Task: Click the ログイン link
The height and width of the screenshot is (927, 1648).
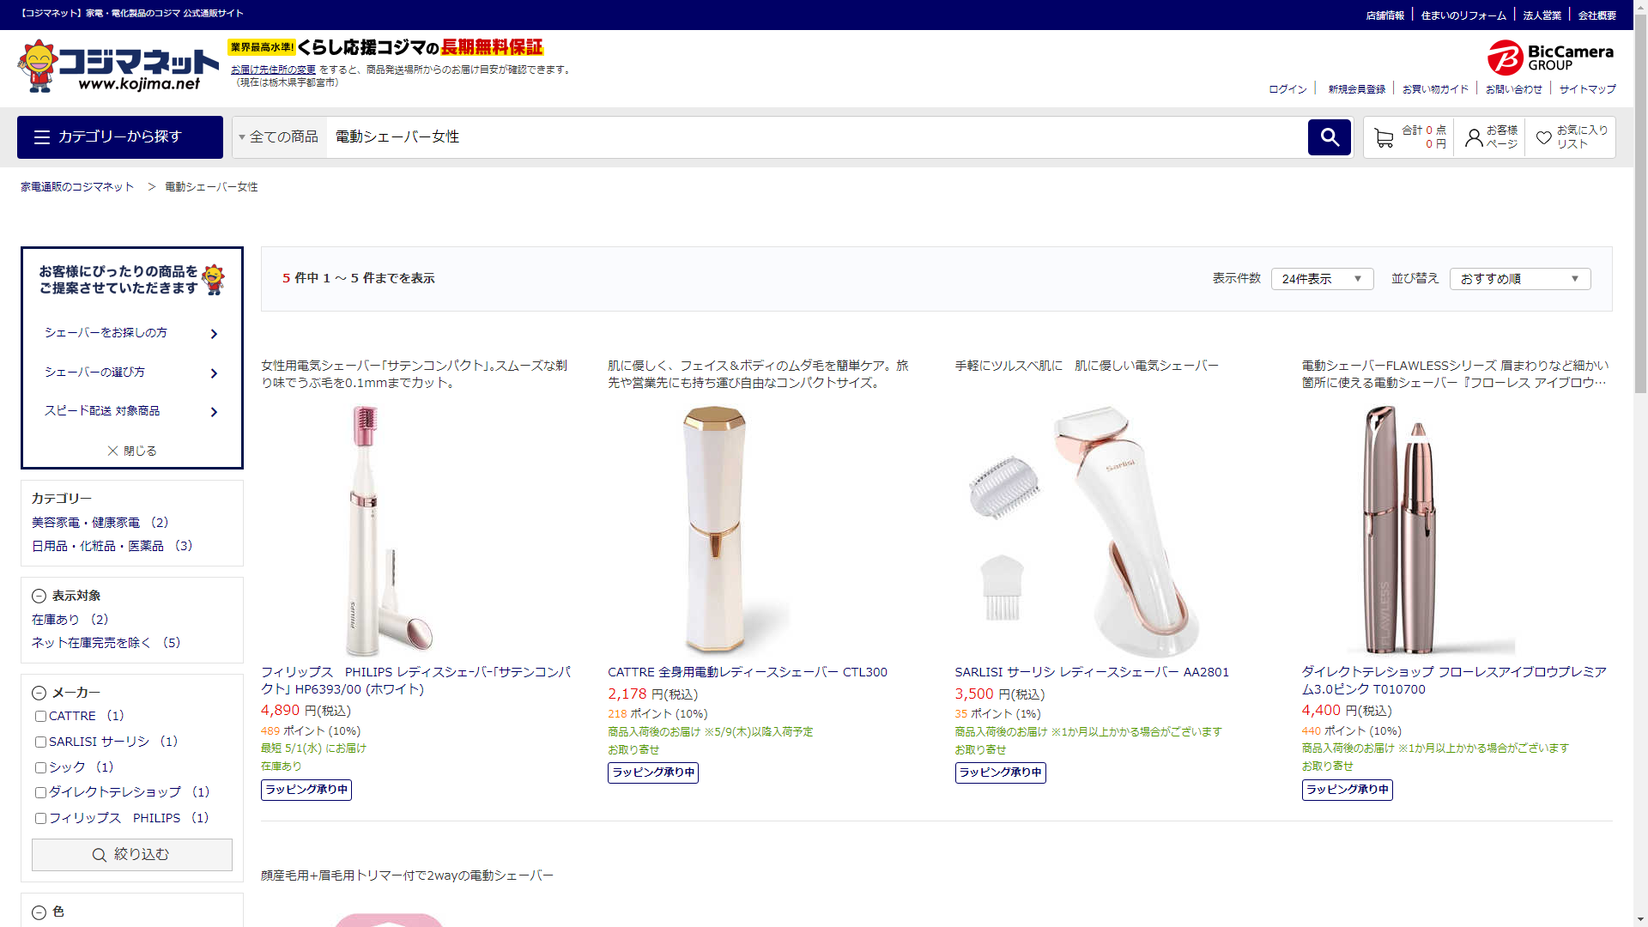Action: coord(1287,89)
